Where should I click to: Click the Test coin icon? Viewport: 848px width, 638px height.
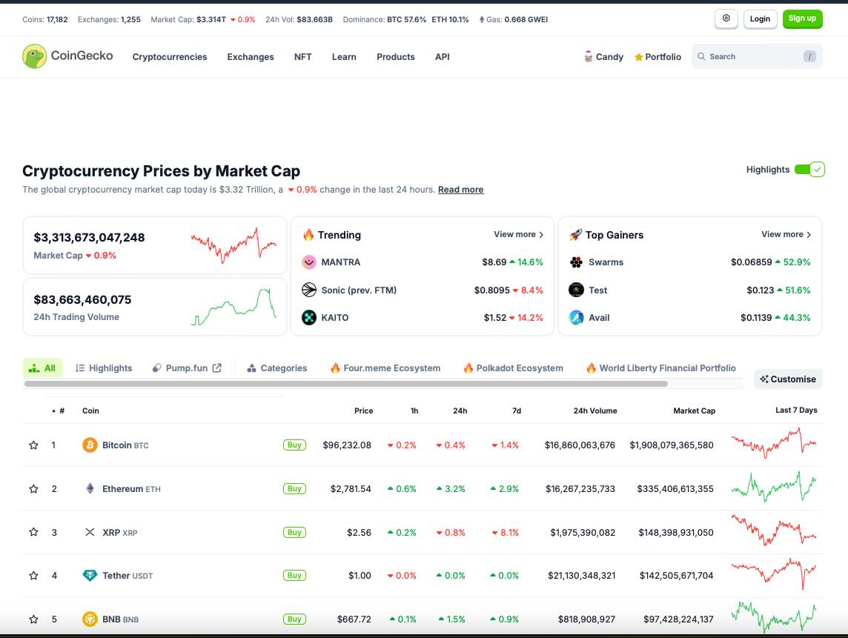coord(577,290)
